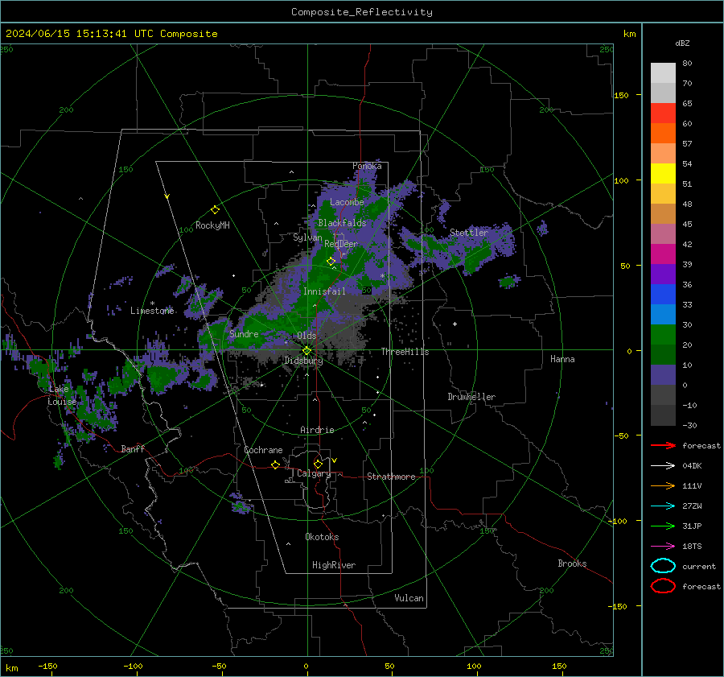Click the Innisfail city label
The image size is (724, 677).
[x=324, y=291]
